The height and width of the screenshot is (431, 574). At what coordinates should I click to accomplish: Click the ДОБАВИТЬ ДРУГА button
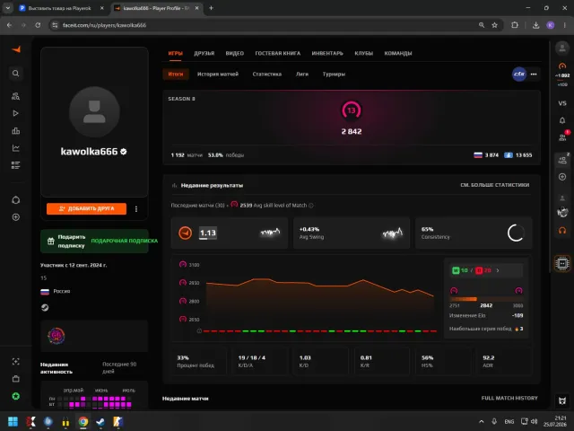pos(86,208)
